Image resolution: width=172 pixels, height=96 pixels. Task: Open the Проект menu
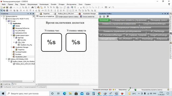pos(23,4)
